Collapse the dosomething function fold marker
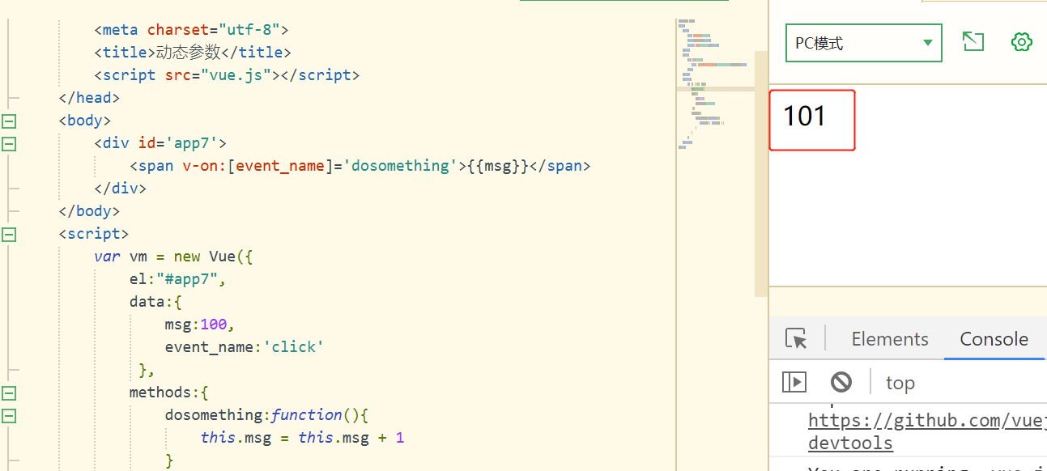This screenshot has width=1047, height=471. pyautogui.click(x=9, y=415)
